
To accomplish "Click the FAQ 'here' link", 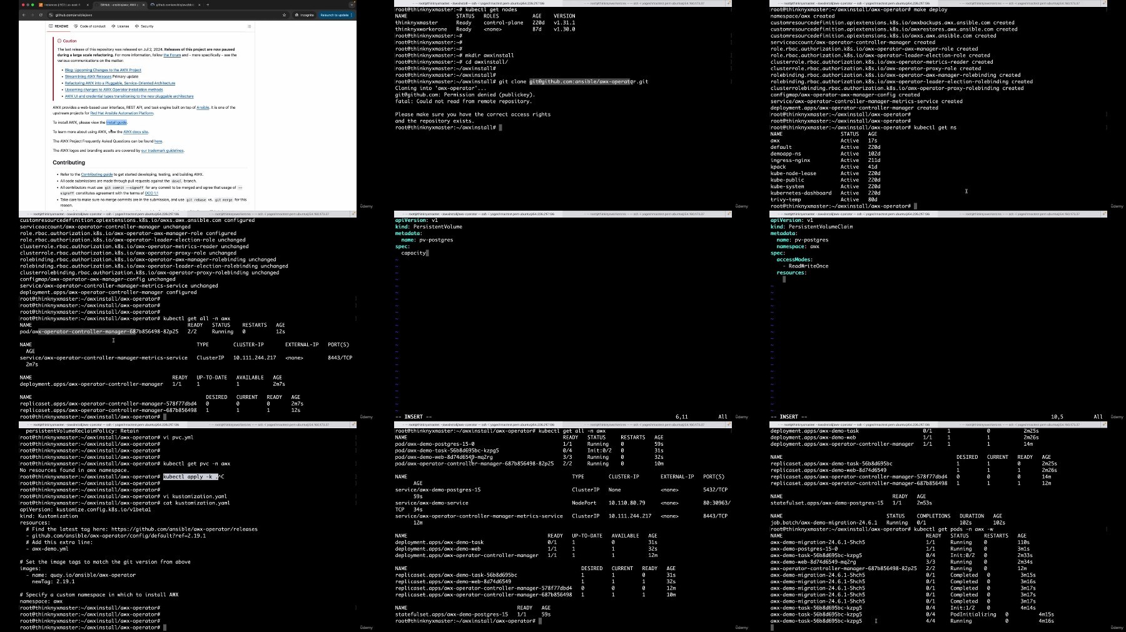I will pyautogui.click(x=158, y=141).
